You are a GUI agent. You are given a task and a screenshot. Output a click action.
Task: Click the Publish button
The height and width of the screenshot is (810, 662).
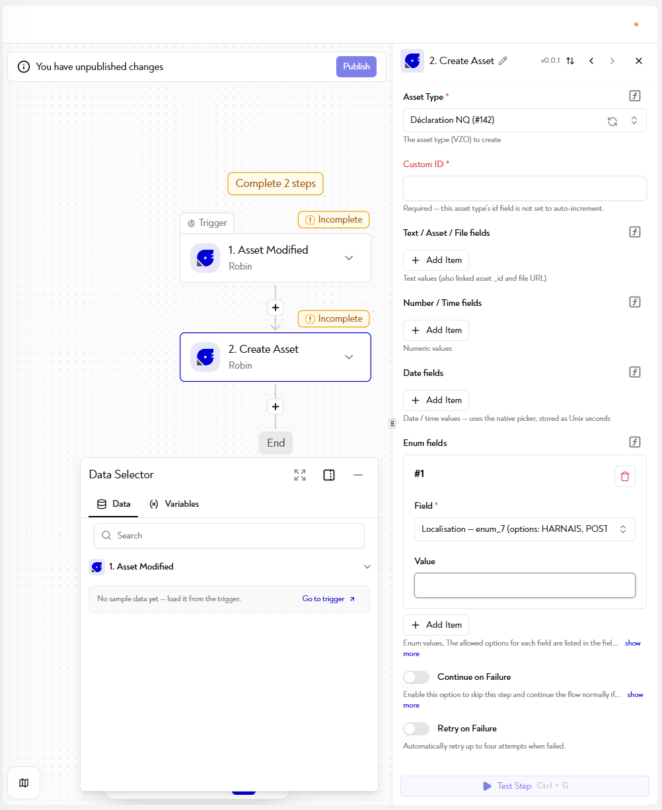357,67
